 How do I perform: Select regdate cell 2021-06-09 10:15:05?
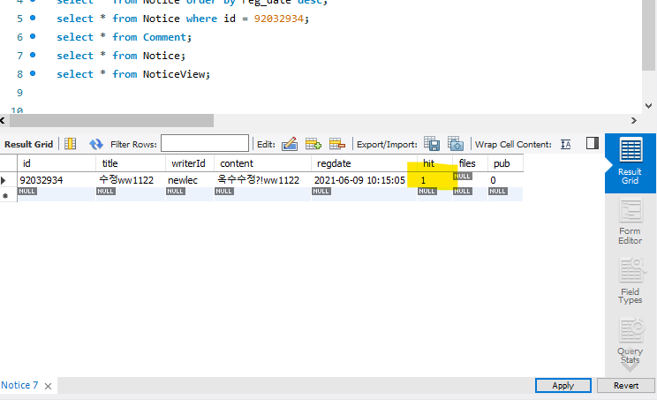pos(364,180)
